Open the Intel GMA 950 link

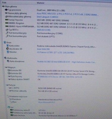43,49
